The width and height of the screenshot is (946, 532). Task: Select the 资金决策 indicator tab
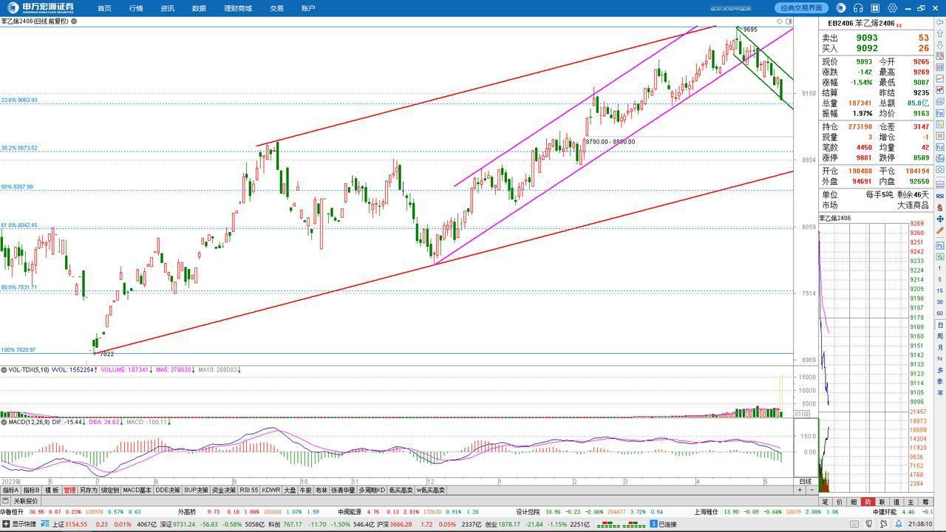tap(224, 490)
